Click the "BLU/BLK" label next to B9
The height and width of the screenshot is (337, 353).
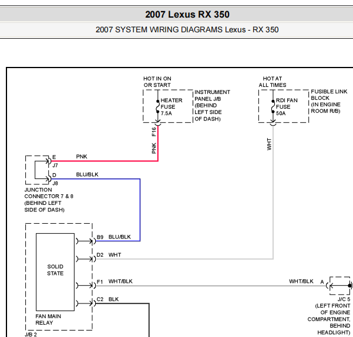coord(120,237)
